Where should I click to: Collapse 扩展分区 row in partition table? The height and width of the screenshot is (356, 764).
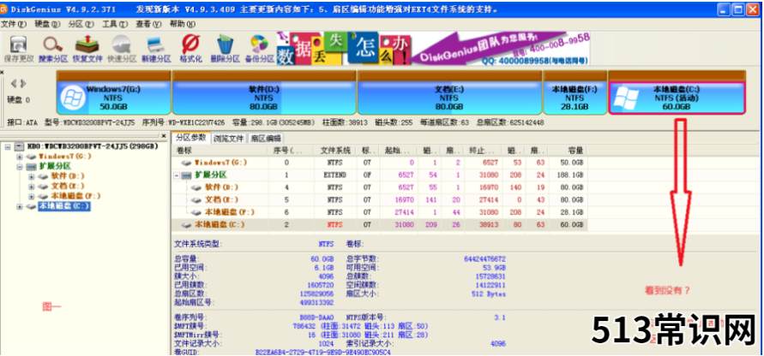(177, 175)
